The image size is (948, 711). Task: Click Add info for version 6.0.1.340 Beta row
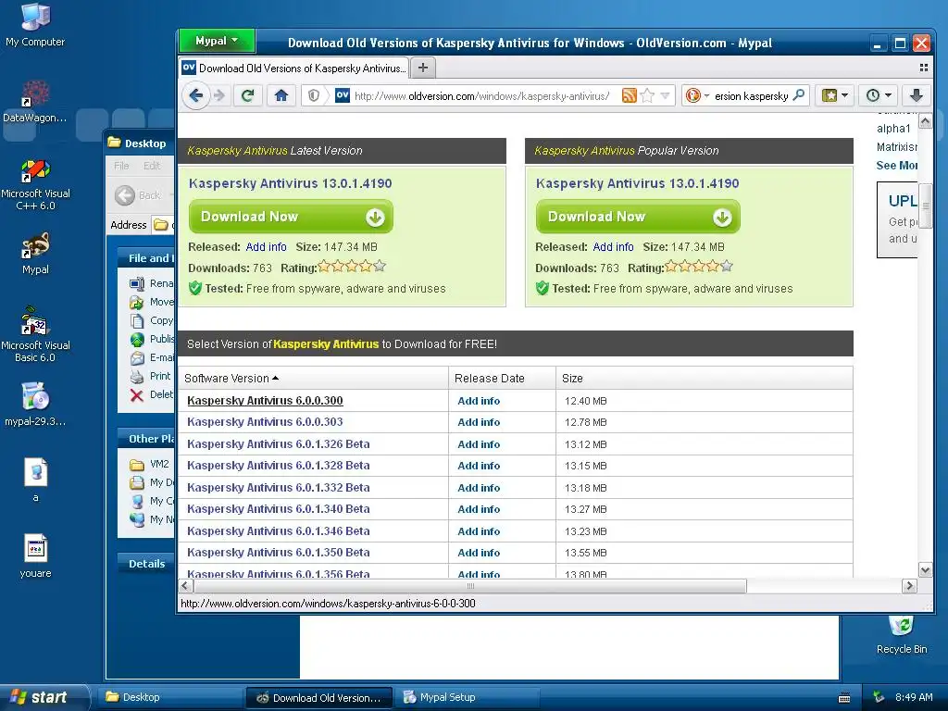pos(479,509)
